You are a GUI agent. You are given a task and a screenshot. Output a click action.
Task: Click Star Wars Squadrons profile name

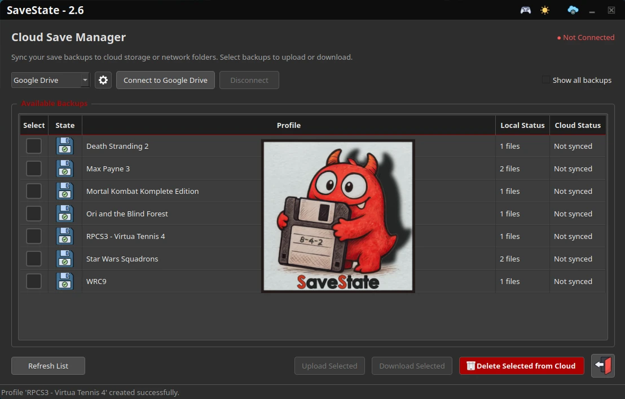pos(122,259)
